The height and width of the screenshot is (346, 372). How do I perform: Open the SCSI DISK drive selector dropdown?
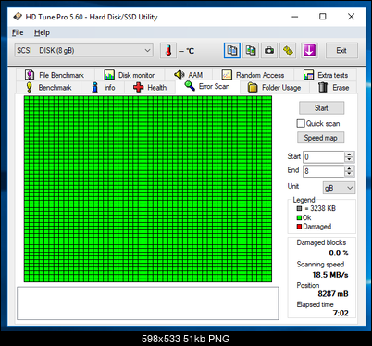84,50
